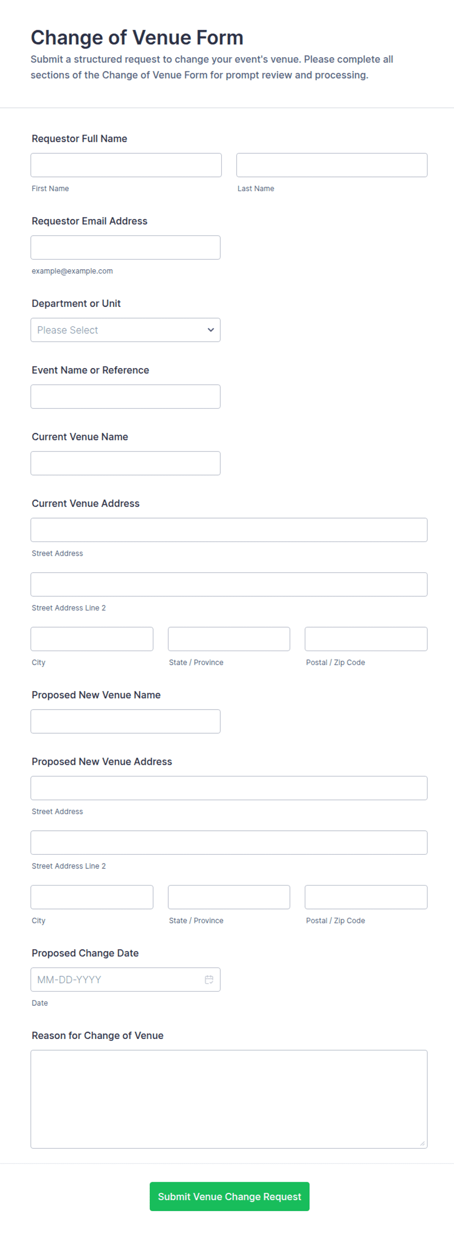Click Current Venue Street Address Line 2
This screenshot has height=1235, width=454.
coord(229,585)
